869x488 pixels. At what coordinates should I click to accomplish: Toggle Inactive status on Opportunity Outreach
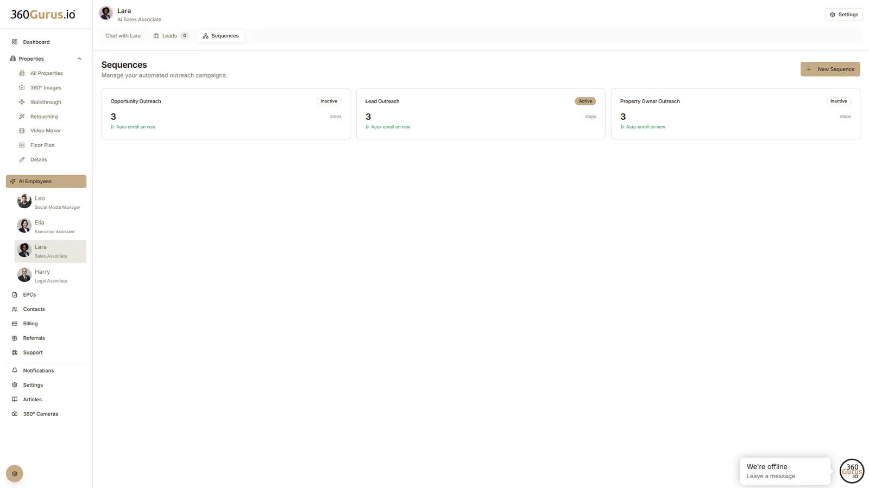point(329,101)
